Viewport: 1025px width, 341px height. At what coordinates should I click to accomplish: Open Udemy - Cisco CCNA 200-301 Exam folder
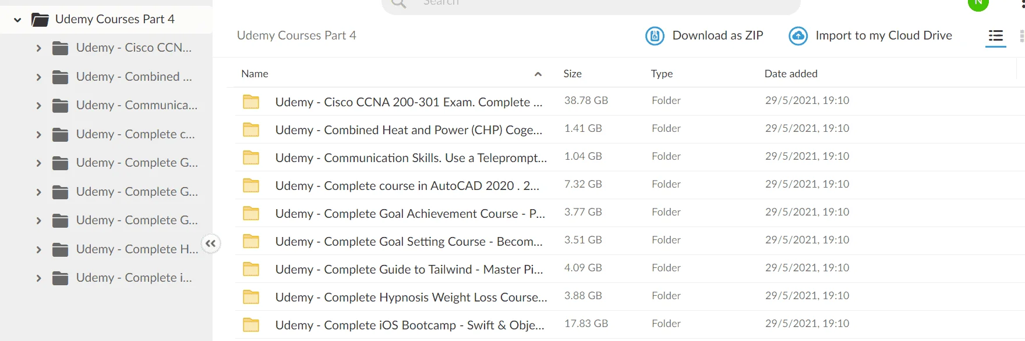pyautogui.click(x=409, y=102)
